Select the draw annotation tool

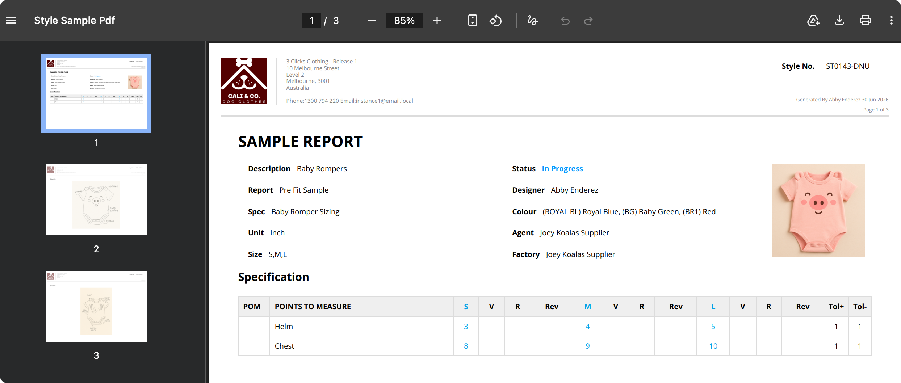[x=532, y=21]
